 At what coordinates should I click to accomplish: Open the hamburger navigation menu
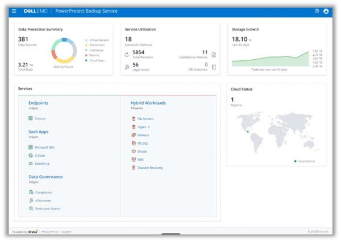(x=14, y=11)
